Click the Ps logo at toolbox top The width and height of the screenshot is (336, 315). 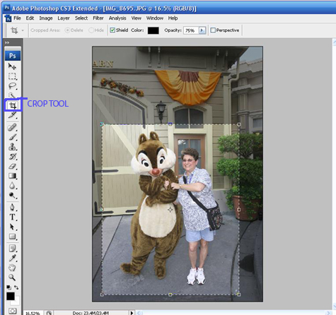pos(13,56)
